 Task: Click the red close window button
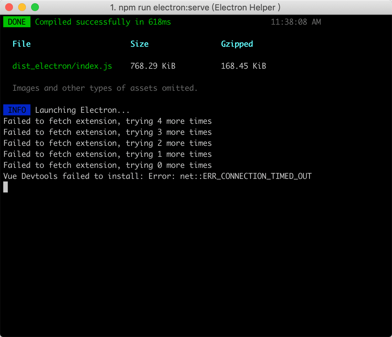click(9, 7)
